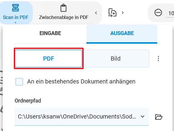Click the Ordnerpfad label
Screen dimensions: 174x131
pyautogui.click(x=28, y=101)
